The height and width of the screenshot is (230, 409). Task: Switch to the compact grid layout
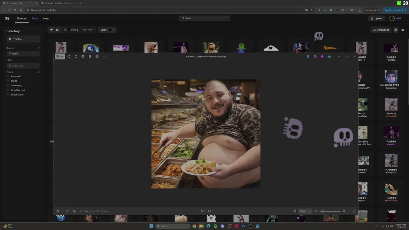(x=403, y=30)
